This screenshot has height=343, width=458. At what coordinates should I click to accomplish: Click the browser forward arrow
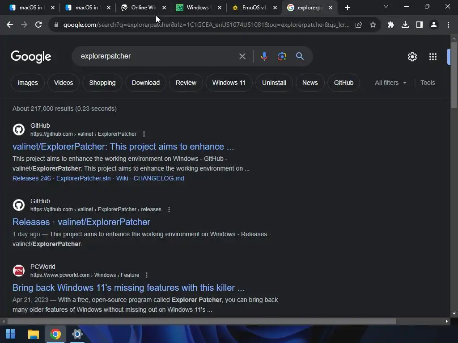(x=24, y=25)
